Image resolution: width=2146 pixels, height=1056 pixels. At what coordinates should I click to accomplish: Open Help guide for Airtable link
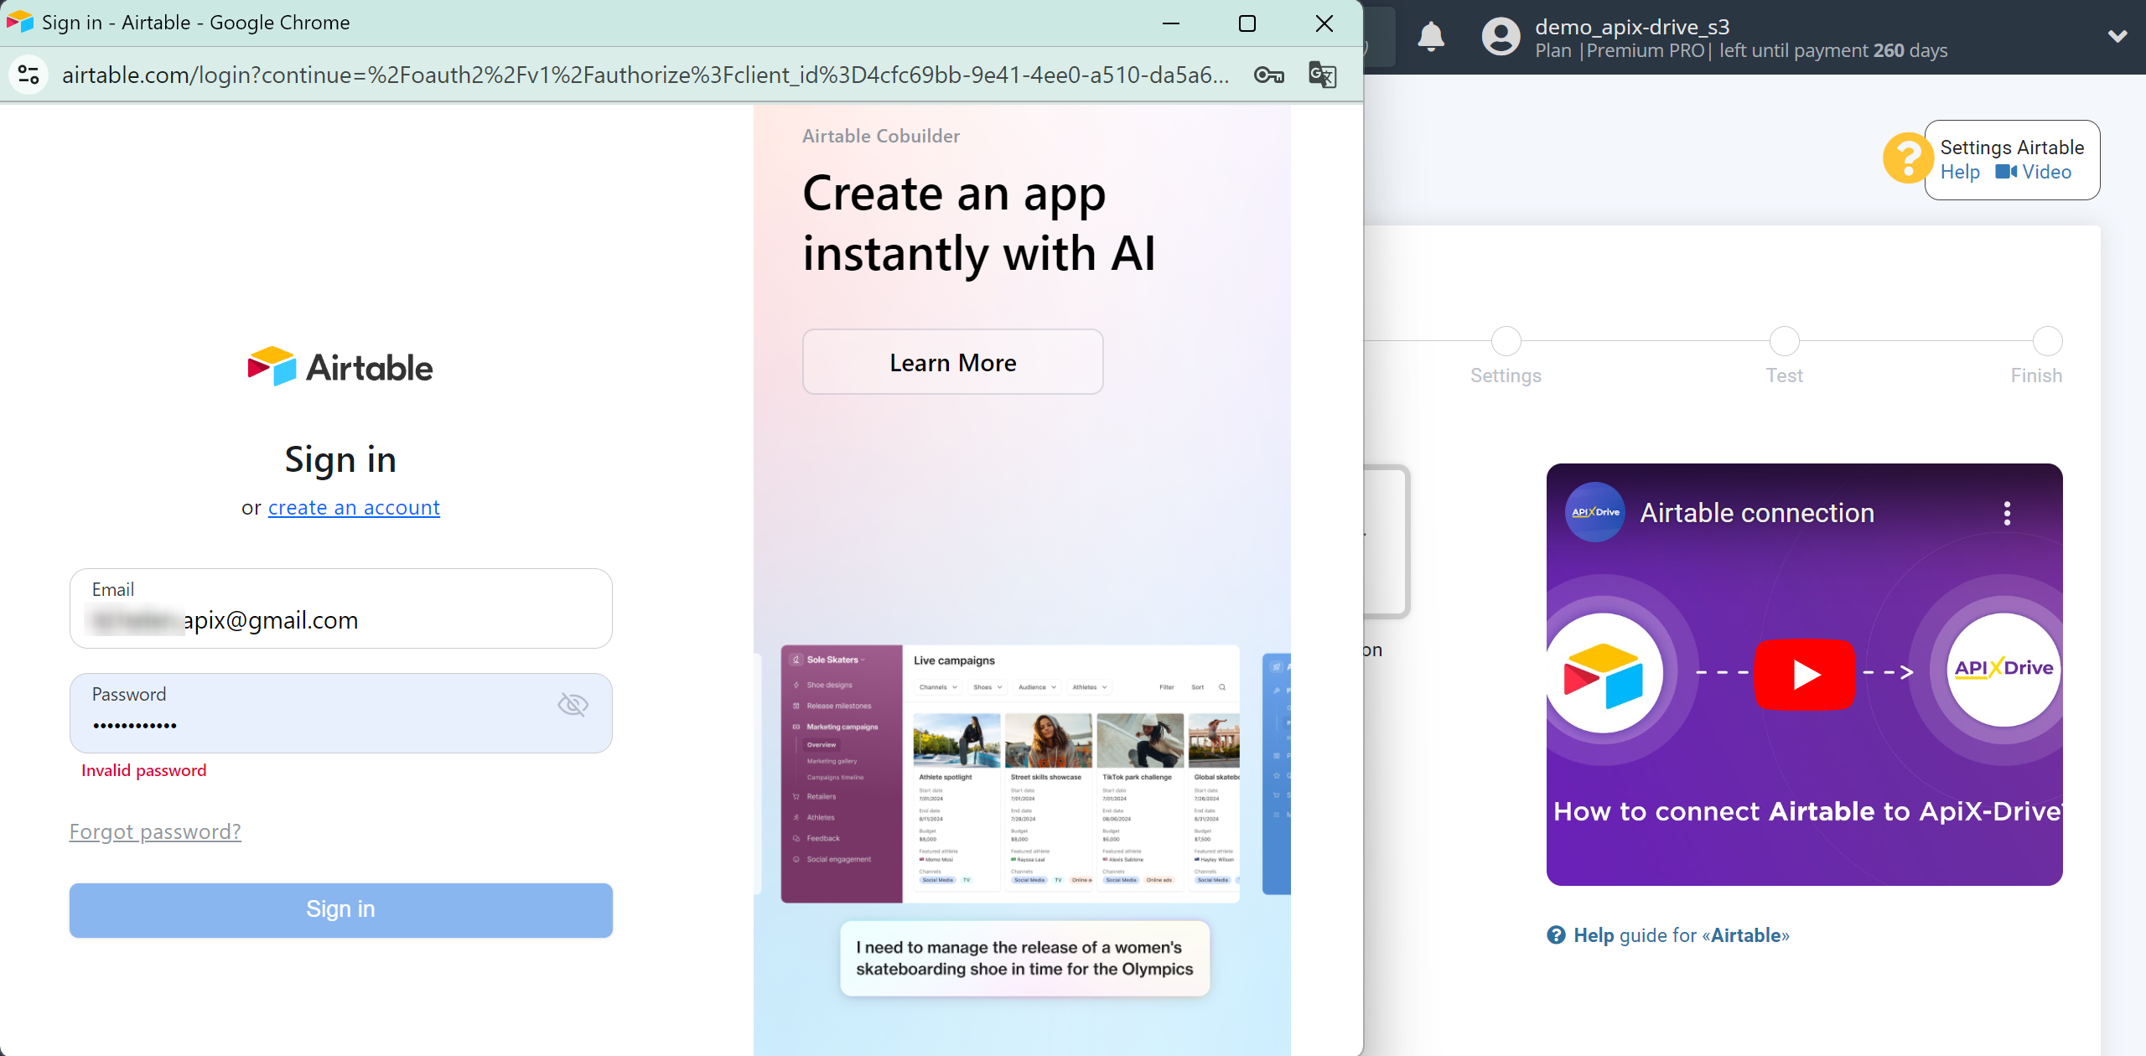[1668, 935]
